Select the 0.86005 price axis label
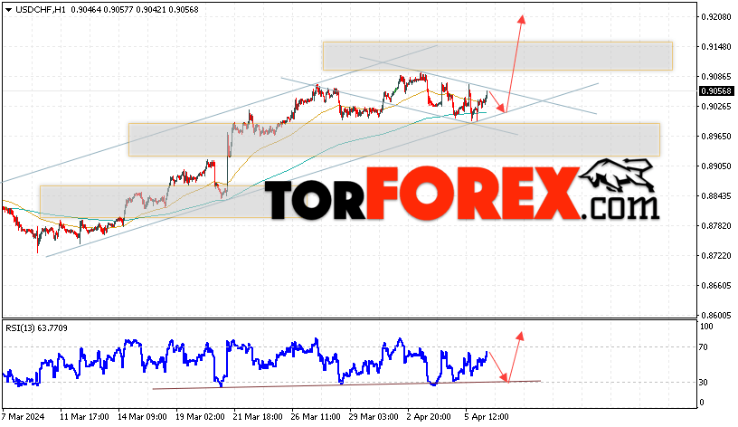The image size is (738, 427). tap(716, 315)
